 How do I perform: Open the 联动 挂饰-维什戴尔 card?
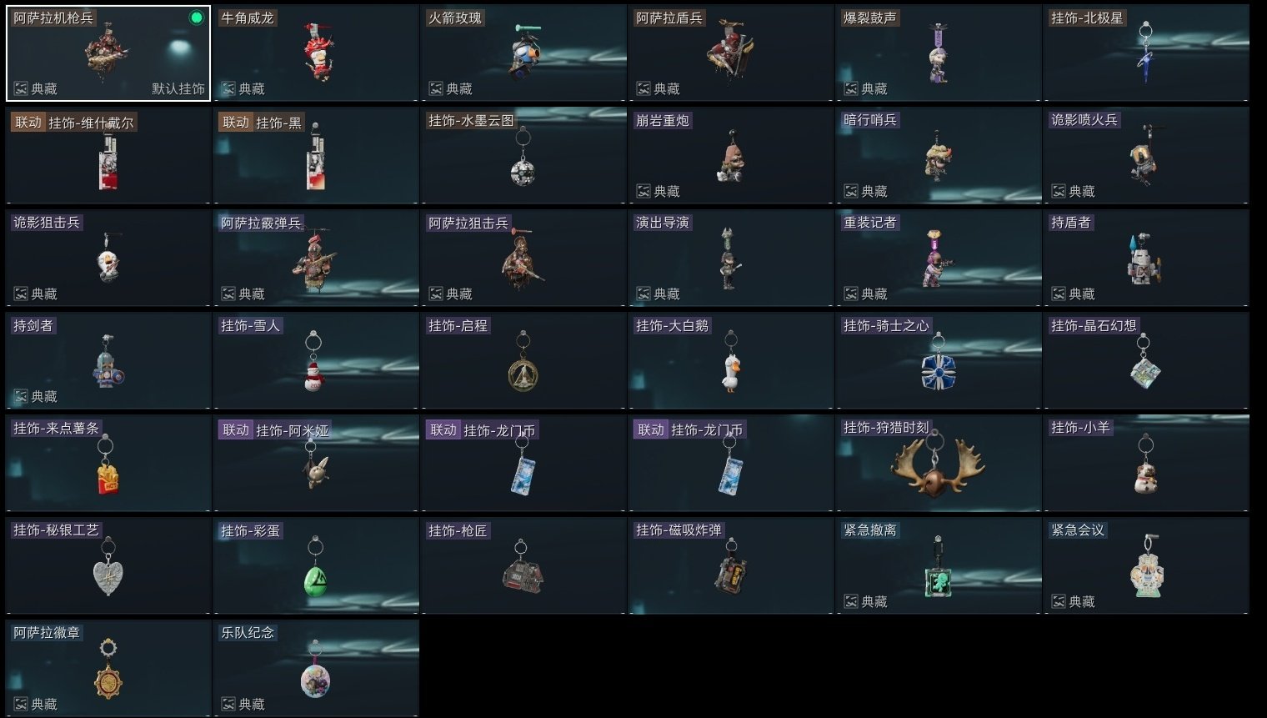pyautogui.click(x=108, y=155)
